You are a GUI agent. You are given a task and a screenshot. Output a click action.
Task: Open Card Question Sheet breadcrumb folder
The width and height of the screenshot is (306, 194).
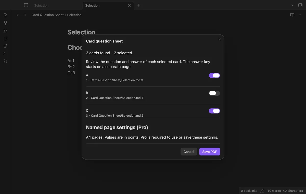point(48,15)
